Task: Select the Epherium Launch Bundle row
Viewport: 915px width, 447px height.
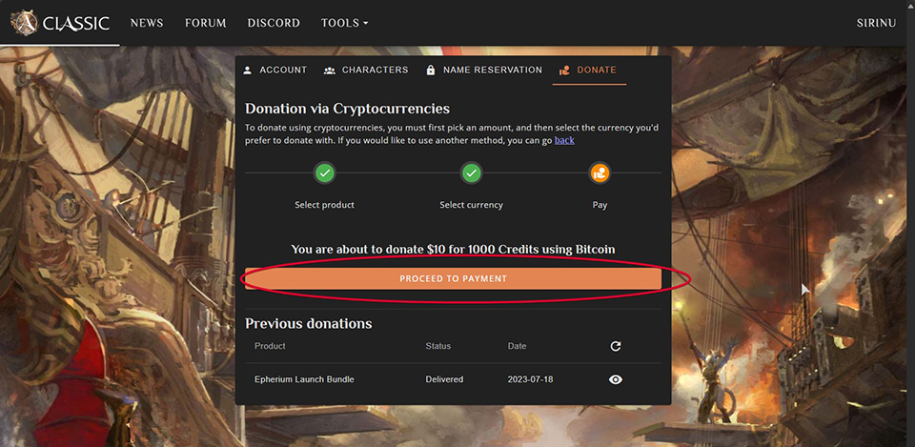Action: pyautogui.click(x=304, y=379)
